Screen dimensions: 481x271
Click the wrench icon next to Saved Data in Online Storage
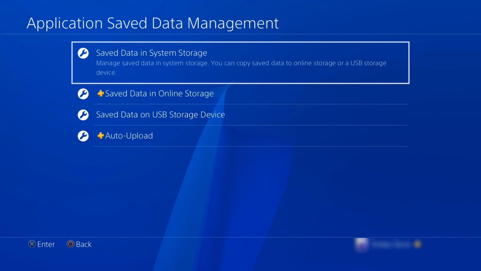(x=83, y=93)
